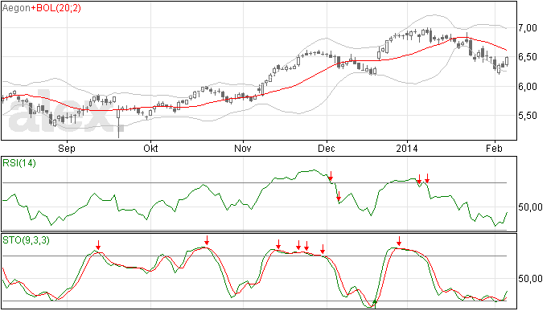
Task: Click the STO(9,3,3) indicator label
Action: coord(27,240)
